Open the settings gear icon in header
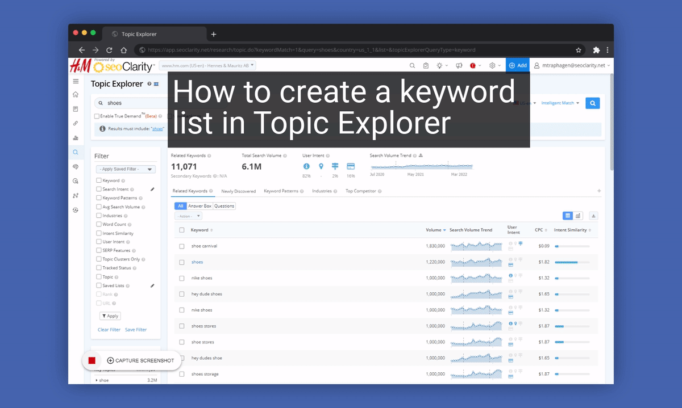Image resolution: width=682 pixels, height=408 pixels. pyautogui.click(x=492, y=66)
